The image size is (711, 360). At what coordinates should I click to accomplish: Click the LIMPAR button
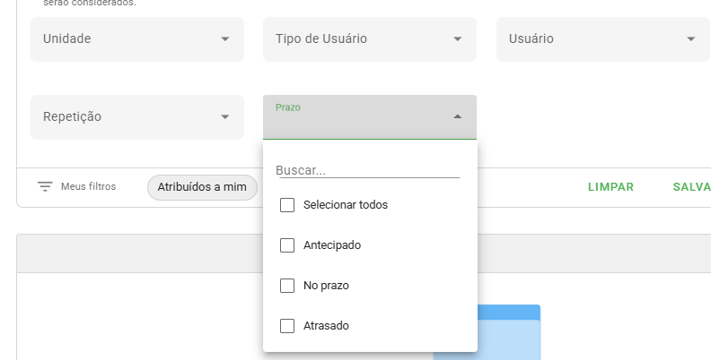click(610, 187)
